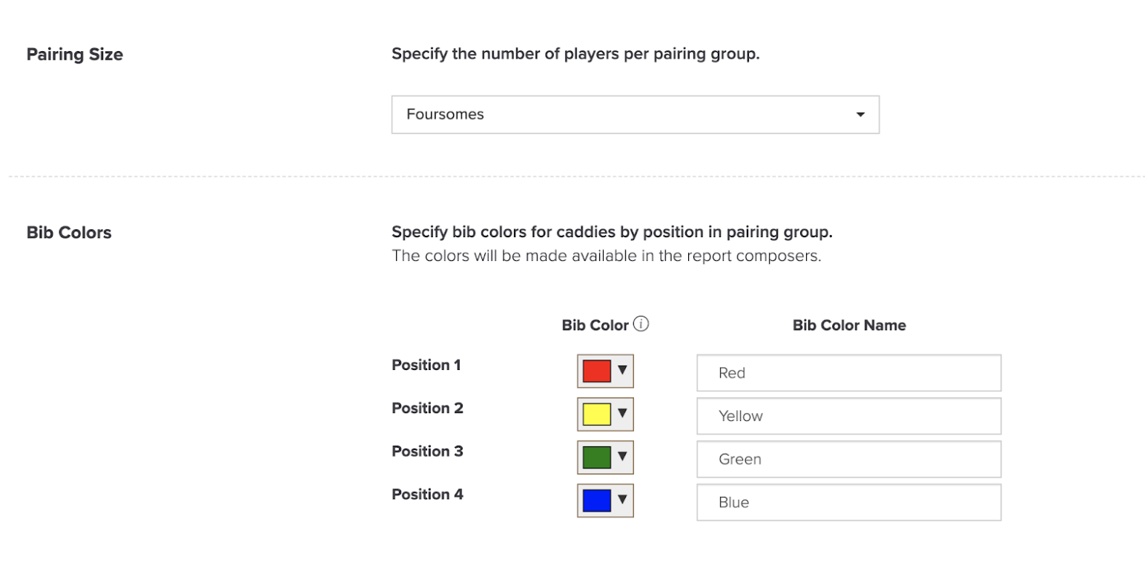The height and width of the screenshot is (562, 1145).
Task: Expand the arrow next to blue swatch
Action: point(622,500)
